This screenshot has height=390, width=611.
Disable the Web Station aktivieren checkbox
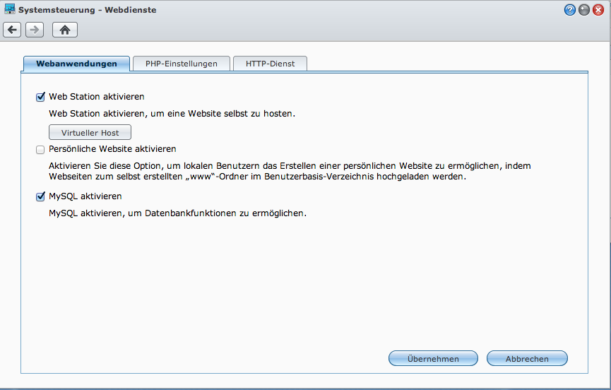40,97
